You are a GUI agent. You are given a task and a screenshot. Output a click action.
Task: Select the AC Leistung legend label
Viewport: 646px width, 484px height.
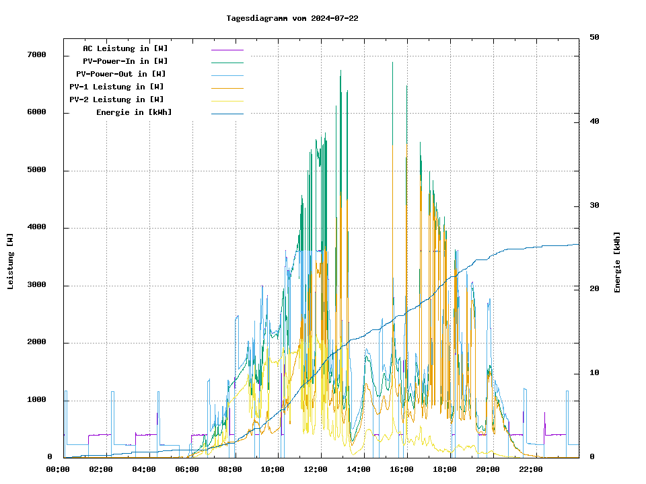pos(125,48)
